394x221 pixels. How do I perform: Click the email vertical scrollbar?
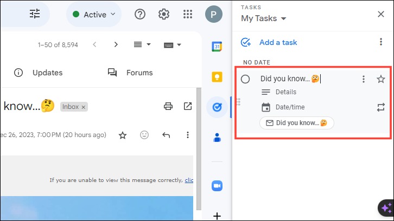coord(199,149)
